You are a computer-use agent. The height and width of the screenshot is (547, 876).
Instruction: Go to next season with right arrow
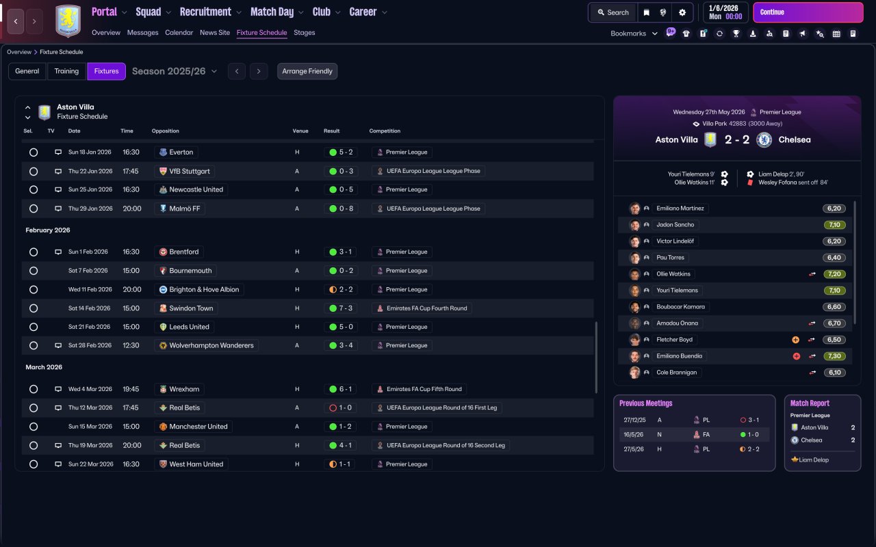coord(259,71)
